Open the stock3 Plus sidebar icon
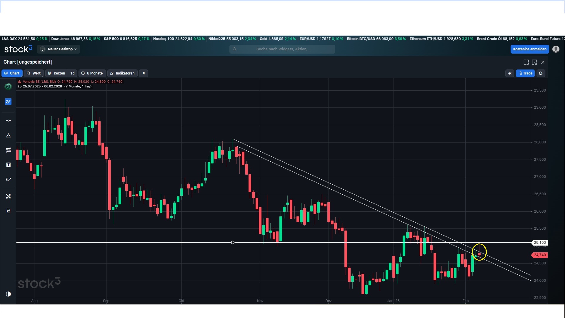 [8, 102]
